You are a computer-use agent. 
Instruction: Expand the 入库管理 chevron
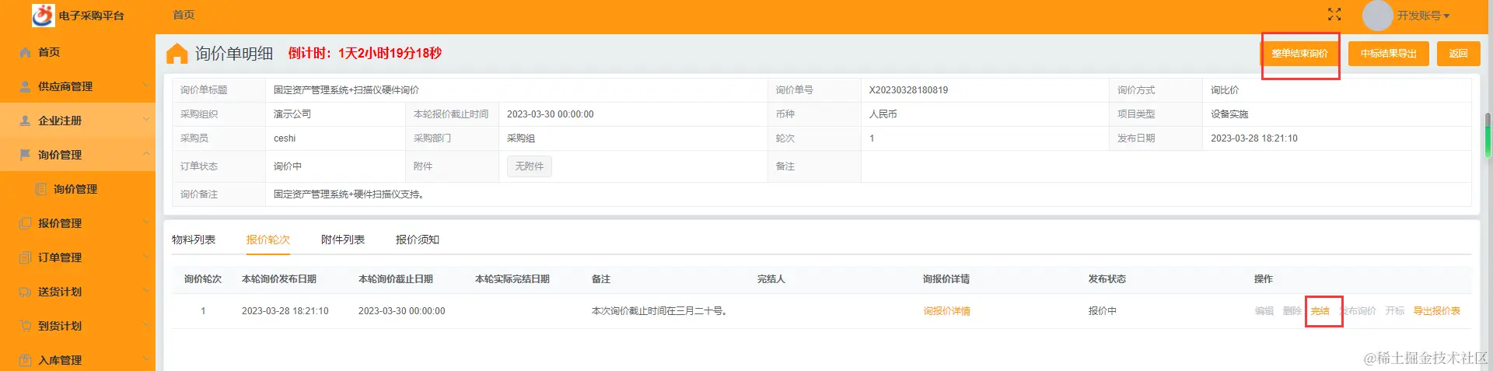146,359
